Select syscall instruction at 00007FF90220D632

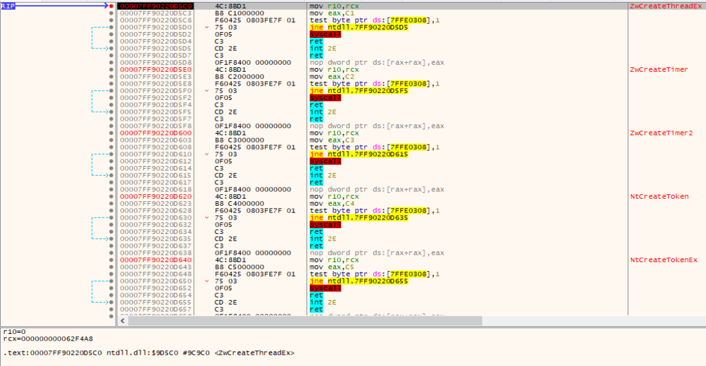coord(325,225)
